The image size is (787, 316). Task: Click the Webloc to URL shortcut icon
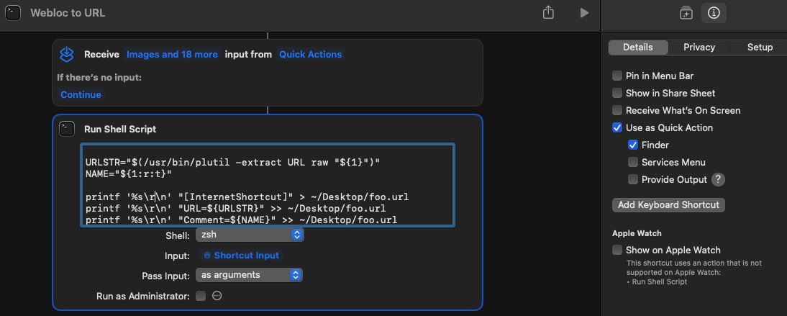[x=14, y=13]
